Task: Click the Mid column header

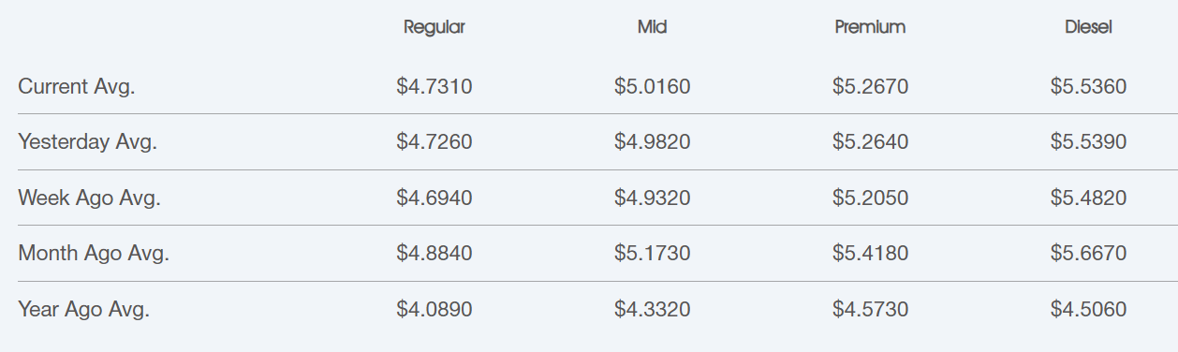Action: [x=652, y=27]
